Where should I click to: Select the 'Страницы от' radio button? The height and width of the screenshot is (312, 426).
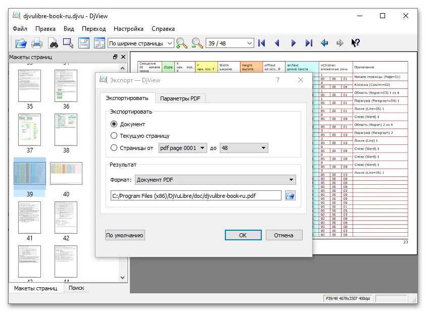tap(114, 148)
